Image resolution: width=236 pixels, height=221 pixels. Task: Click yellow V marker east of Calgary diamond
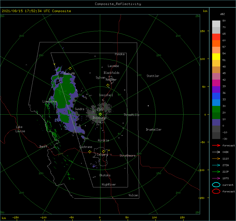click(x=109, y=150)
